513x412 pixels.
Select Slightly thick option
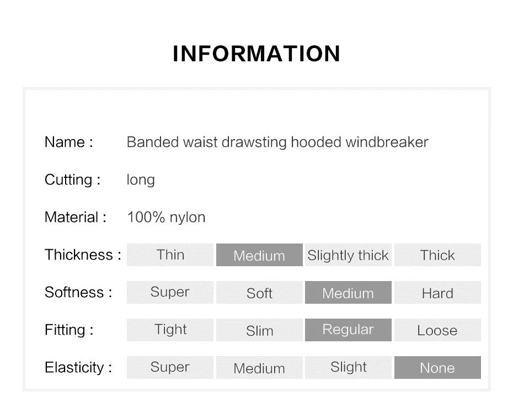[349, 255]
